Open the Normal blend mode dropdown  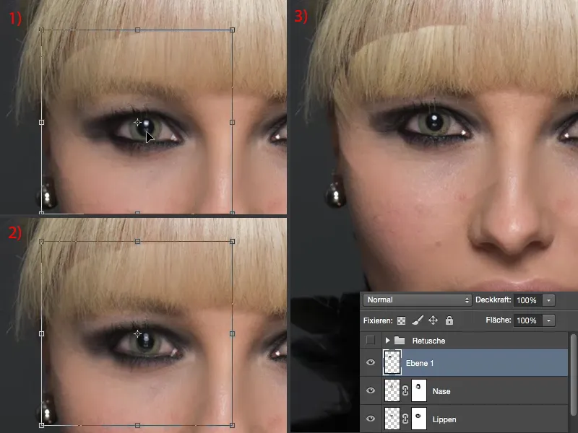coord(415,299)
